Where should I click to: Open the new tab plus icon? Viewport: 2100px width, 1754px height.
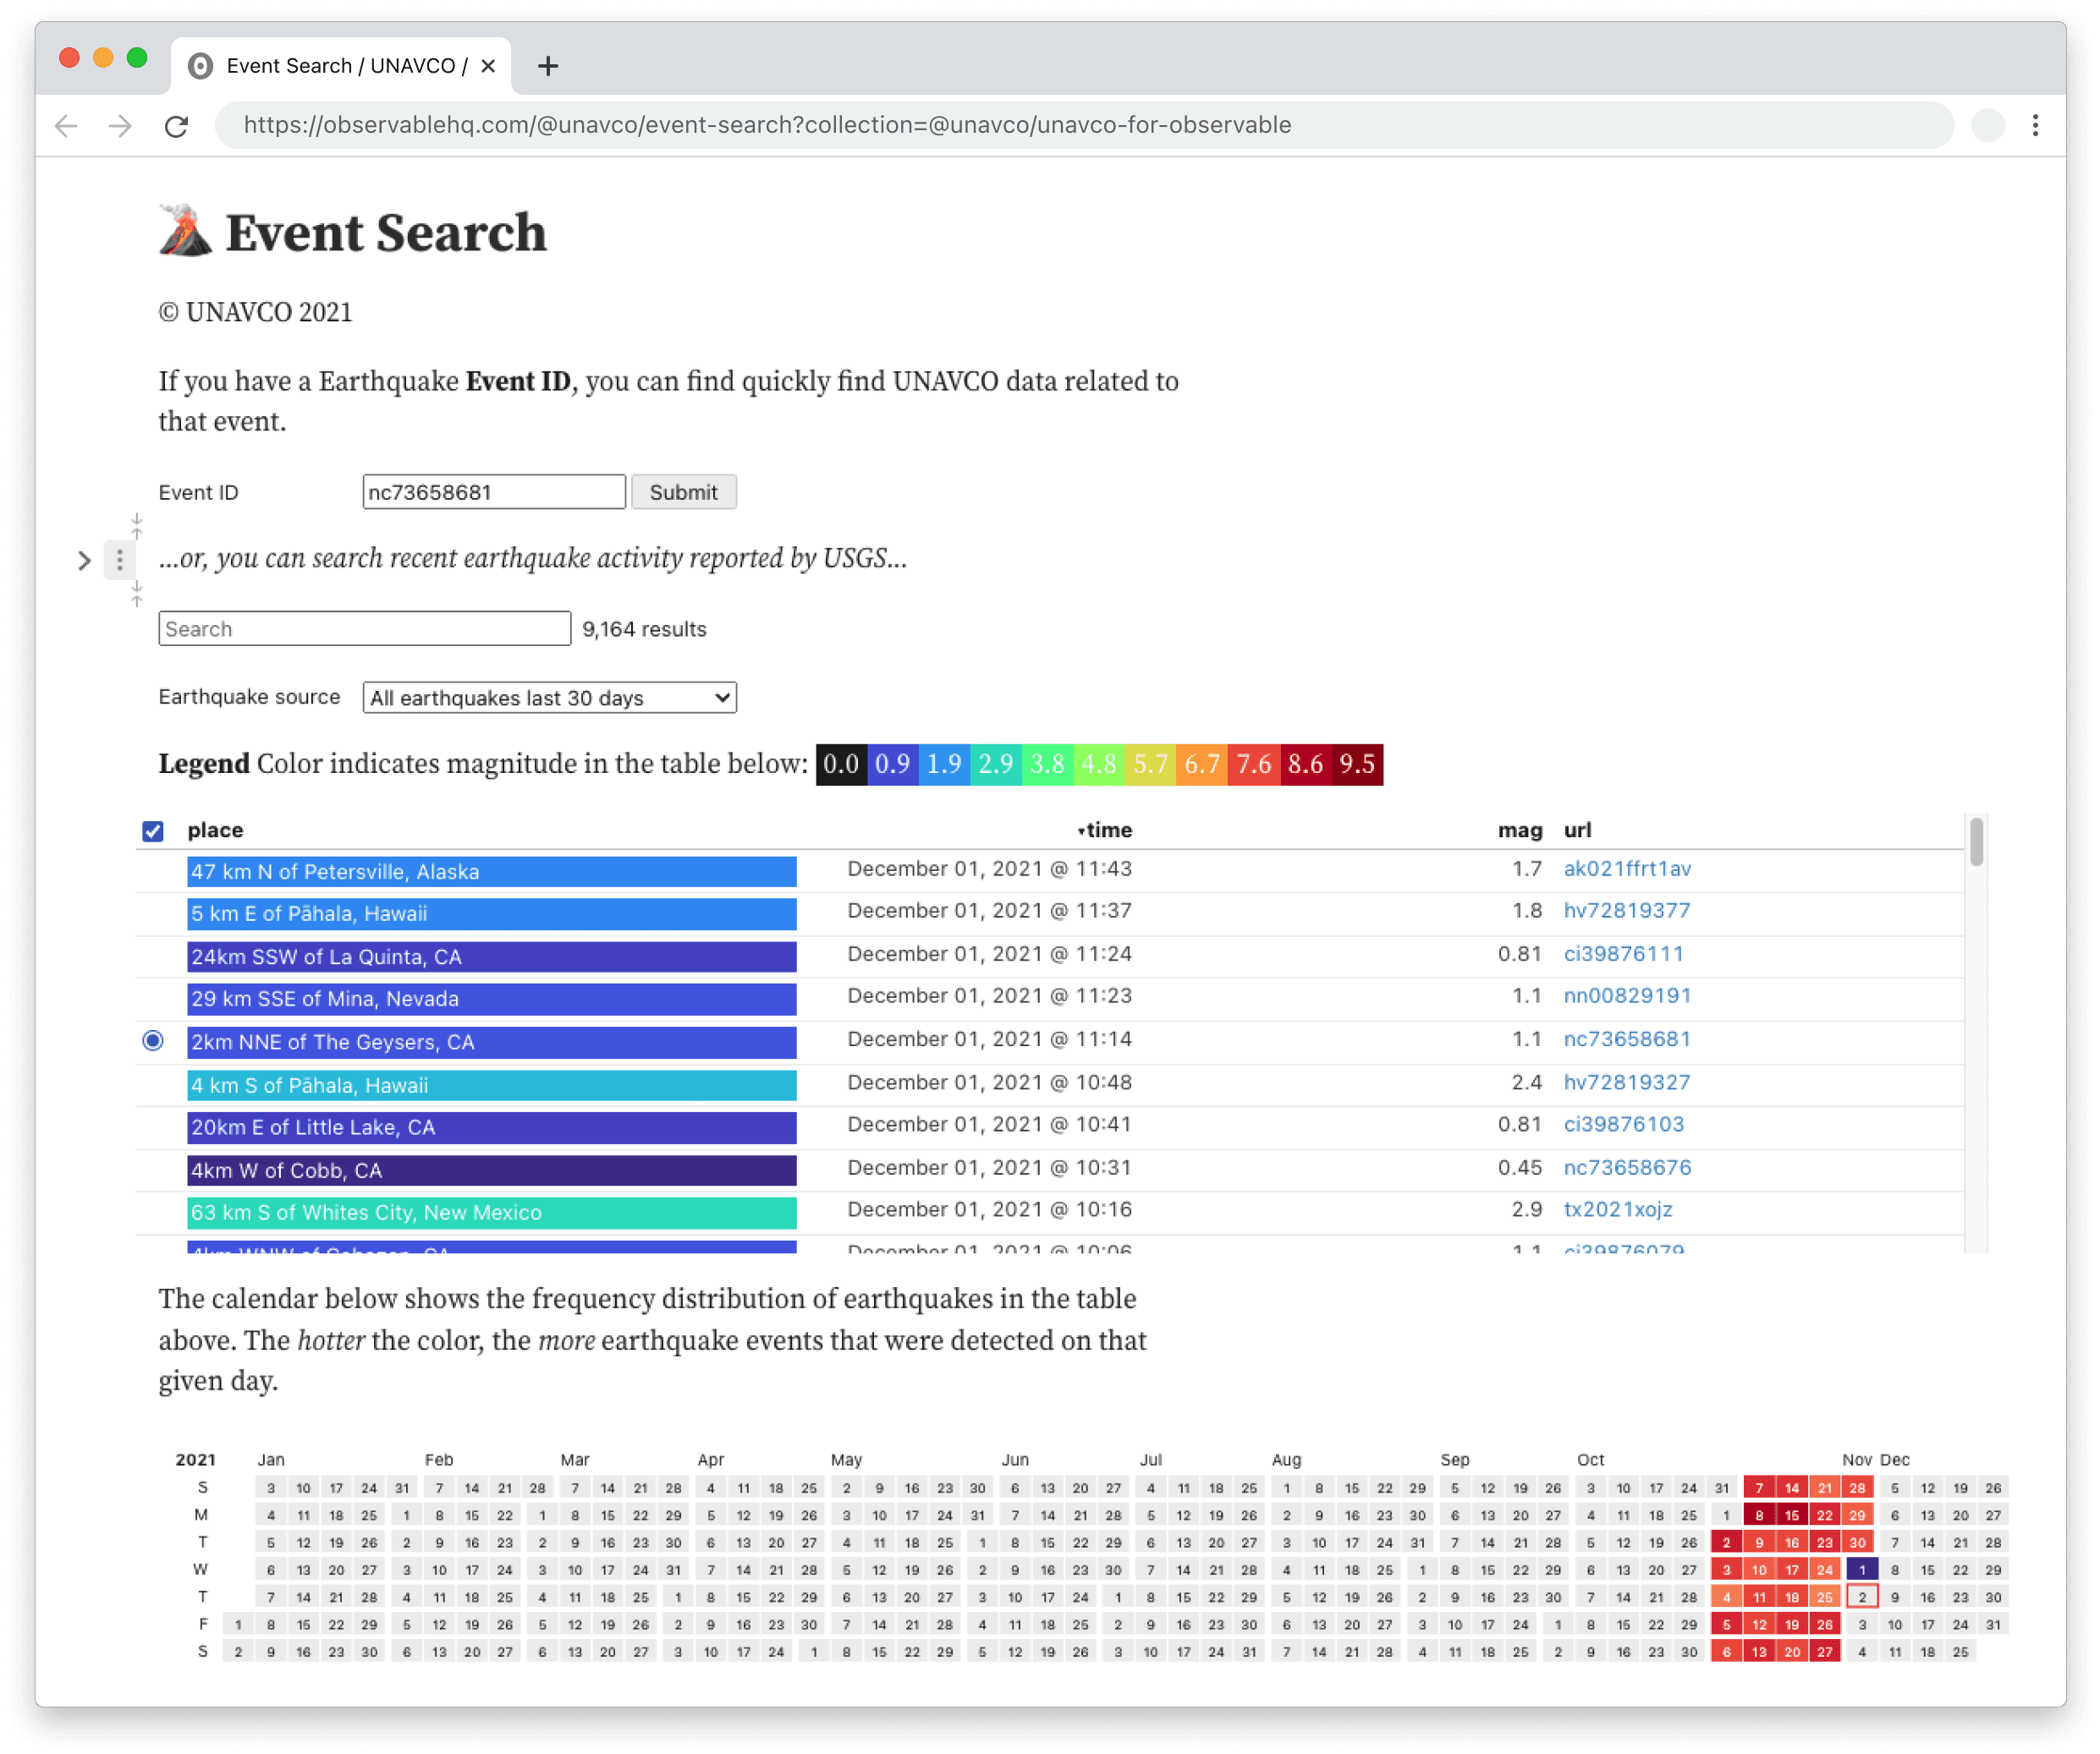coord(547,66)
